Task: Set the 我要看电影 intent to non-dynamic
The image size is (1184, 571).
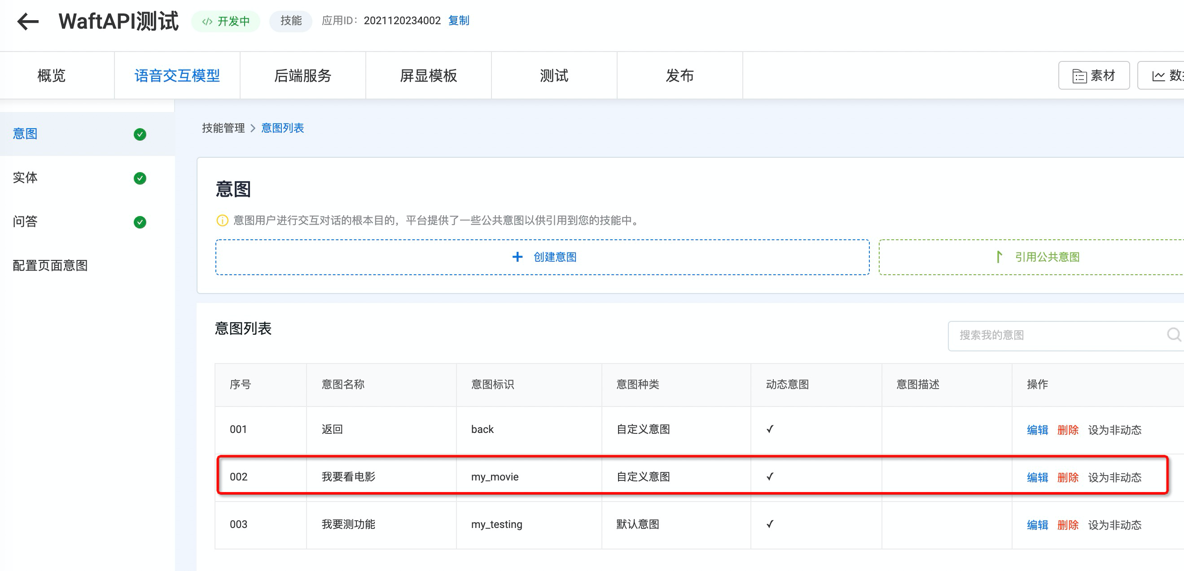Action: tap(1114, 477)
